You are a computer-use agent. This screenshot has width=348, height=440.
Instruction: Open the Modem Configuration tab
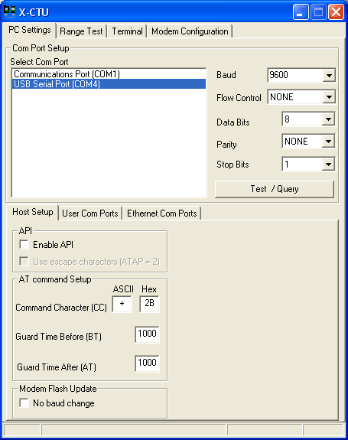pos(190,31)
